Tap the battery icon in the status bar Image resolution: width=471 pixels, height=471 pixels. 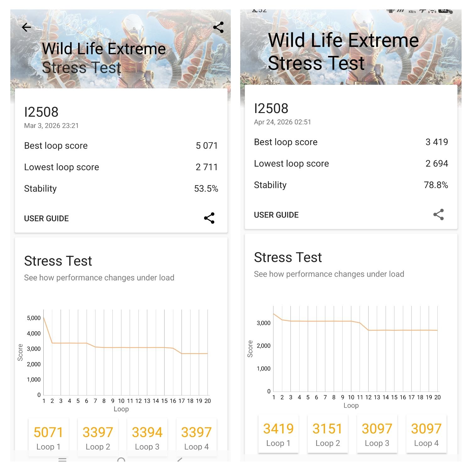tap(444, 11)
